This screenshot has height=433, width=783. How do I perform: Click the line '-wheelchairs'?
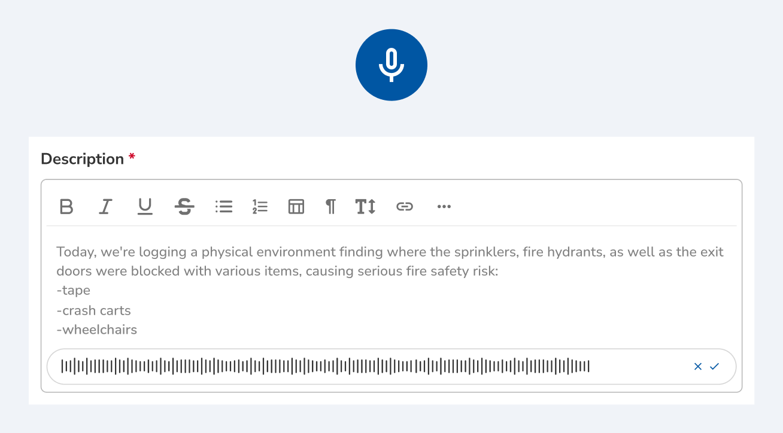click(97, 330)
